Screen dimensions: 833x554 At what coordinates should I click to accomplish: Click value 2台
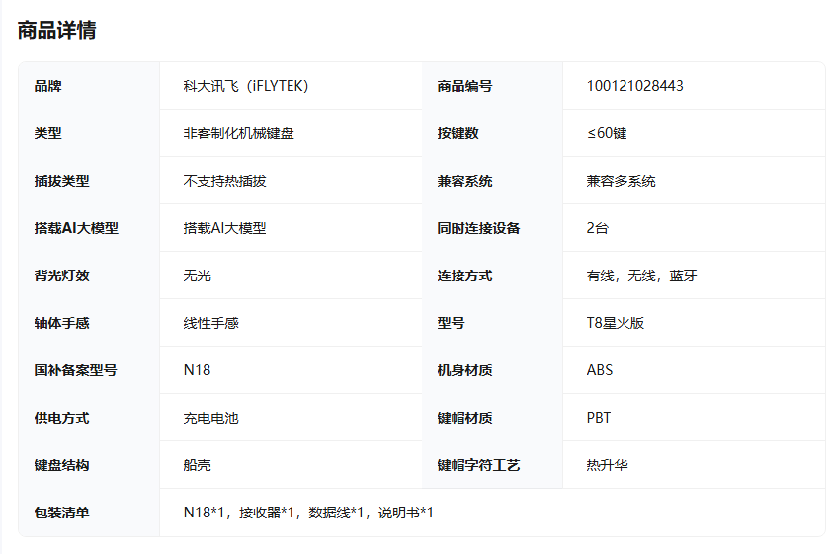[x=598, y=228]
